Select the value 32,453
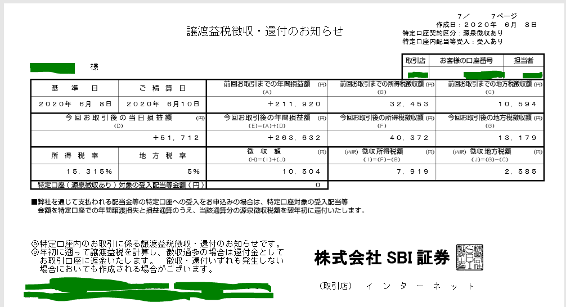 coord(409,104)
